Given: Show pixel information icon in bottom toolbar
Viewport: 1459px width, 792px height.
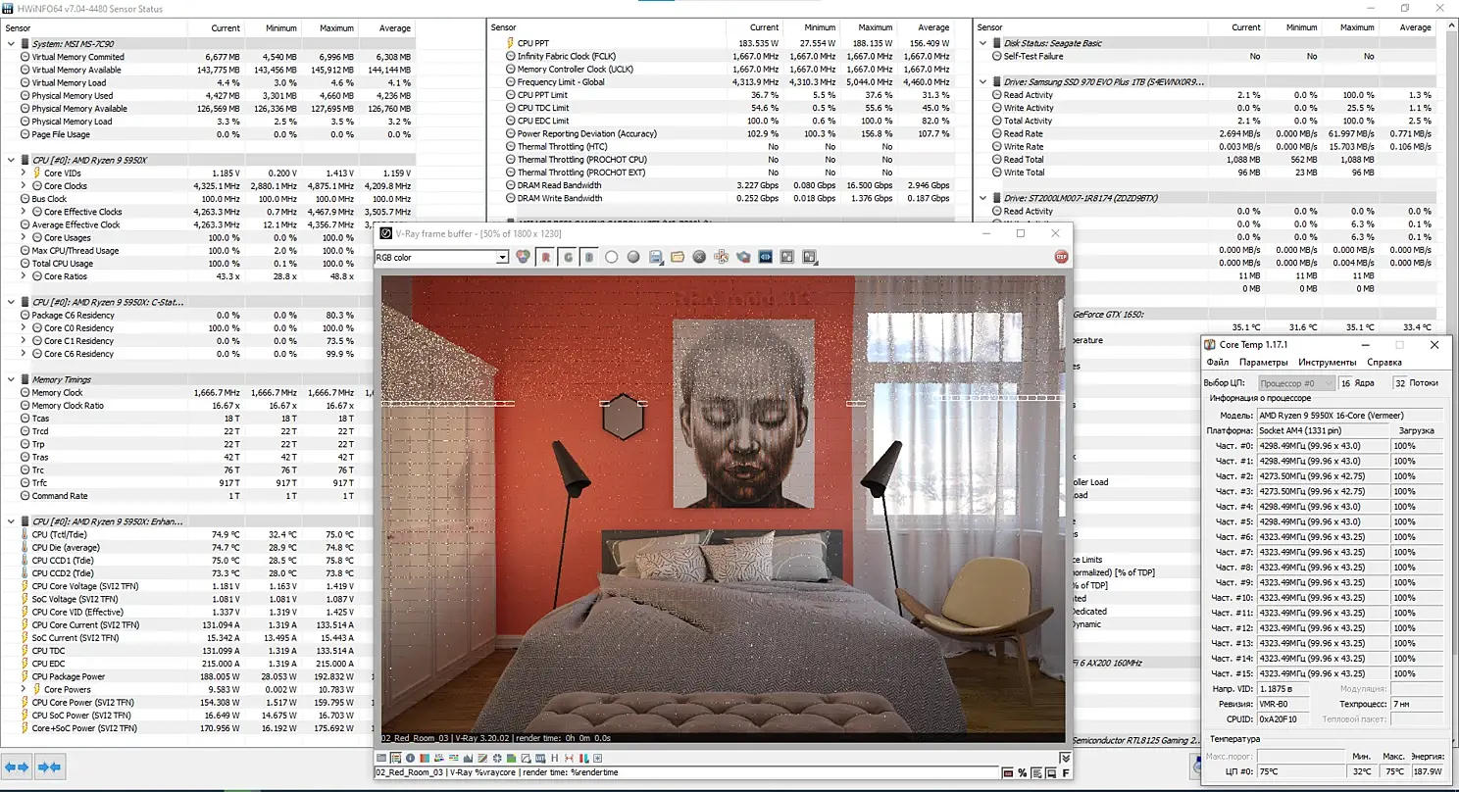Looking at the screenshot, I should (x=410, y=758).
